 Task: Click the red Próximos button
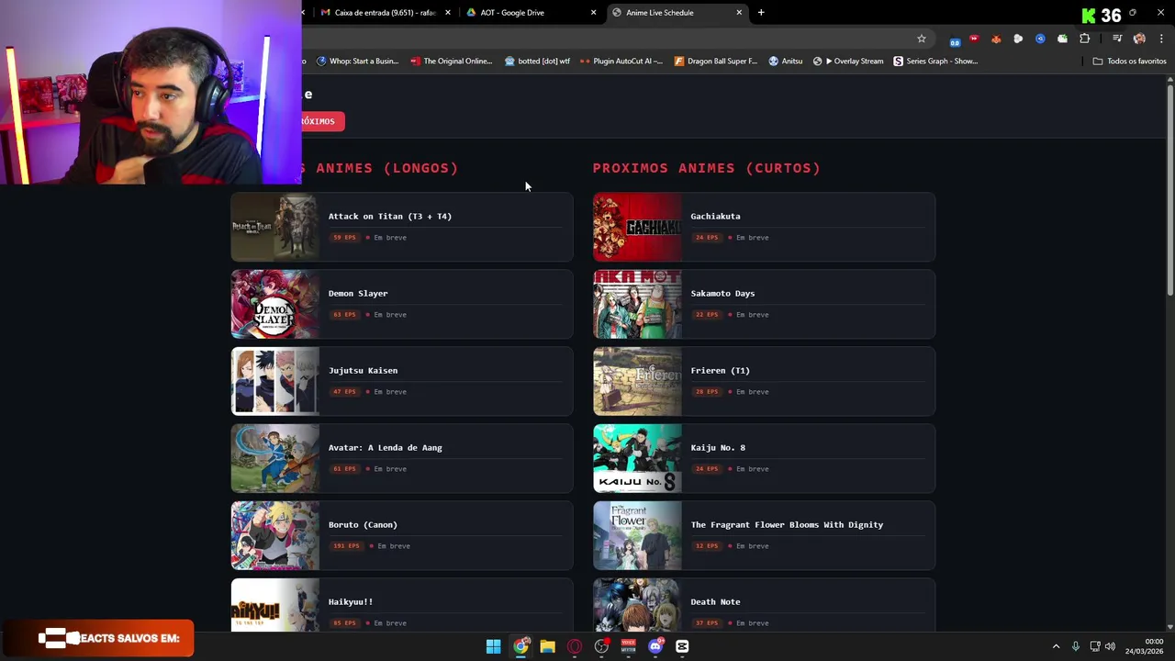click(323, 121)
